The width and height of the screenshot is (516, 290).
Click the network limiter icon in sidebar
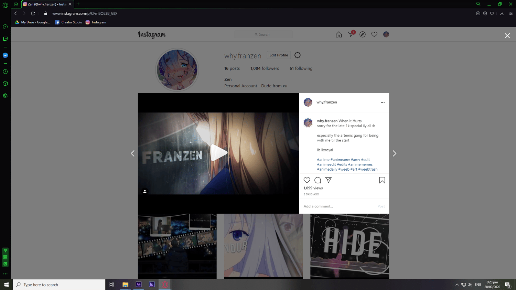click(5, 251)
